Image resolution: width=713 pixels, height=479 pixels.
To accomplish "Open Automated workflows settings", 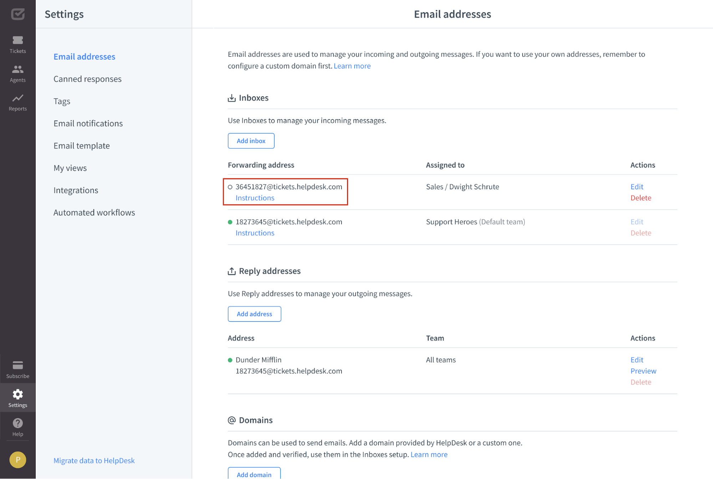I will pos(94,212).
